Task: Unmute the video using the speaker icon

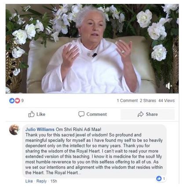Action: [169, 86]
